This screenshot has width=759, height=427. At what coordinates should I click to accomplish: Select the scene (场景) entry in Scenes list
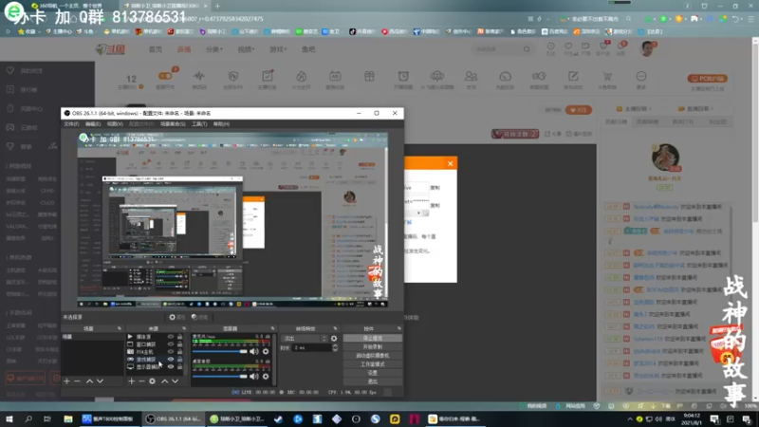click(x=92, y=337)
